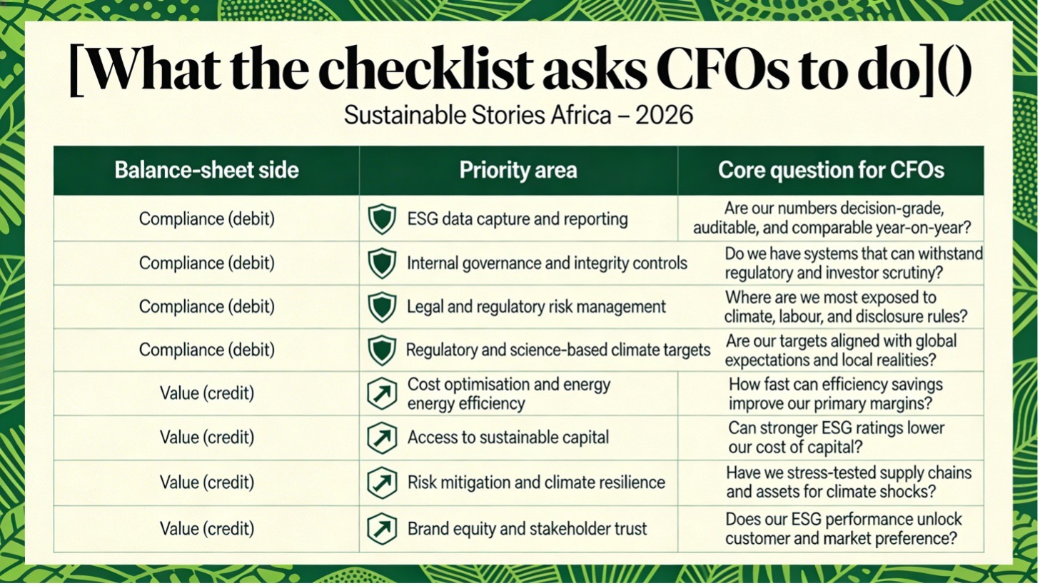Select the shield icon for Legal and regulatory risk
1040x586 pixels.
(x=382, y=307)
